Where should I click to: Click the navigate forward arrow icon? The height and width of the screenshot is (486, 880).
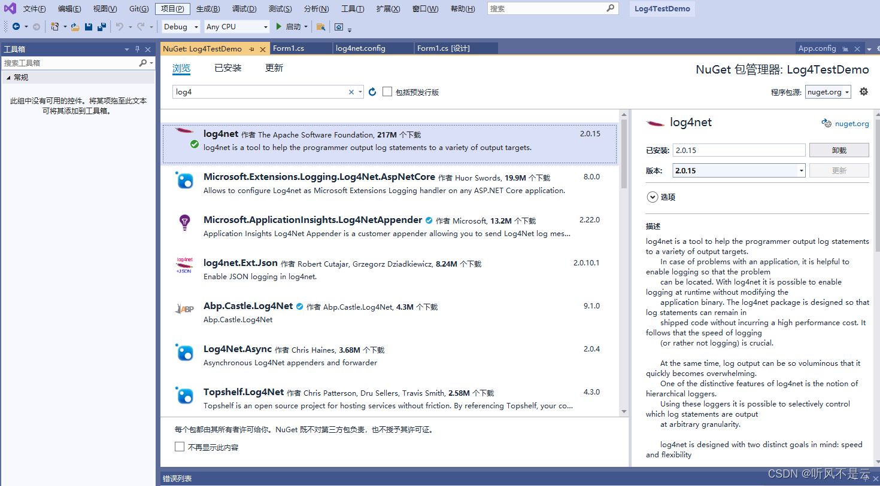pos(37,26)
